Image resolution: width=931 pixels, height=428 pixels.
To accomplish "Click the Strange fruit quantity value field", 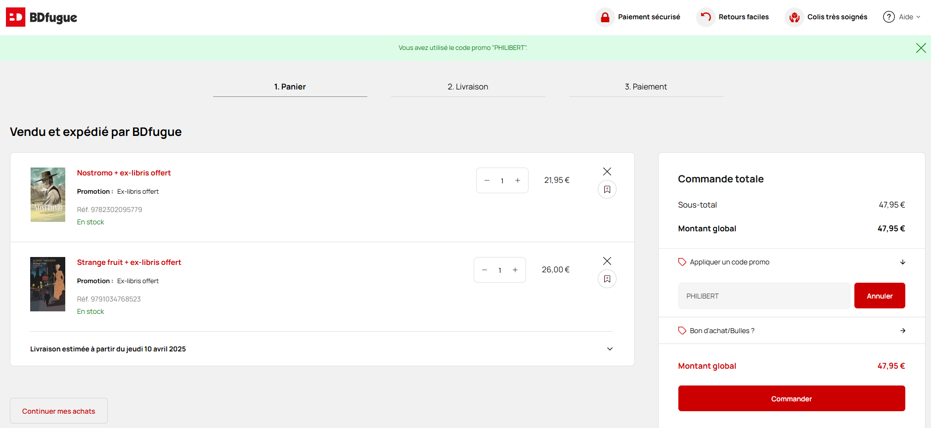I will 500,270.
